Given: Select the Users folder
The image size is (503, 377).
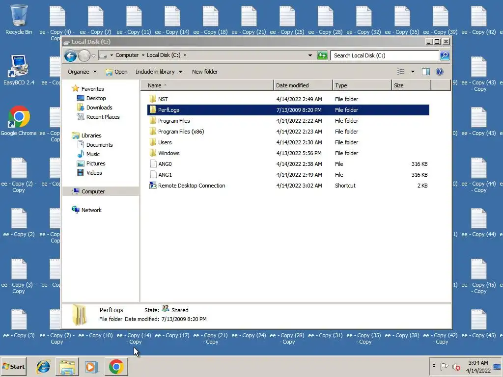Looking at the screenshot, I should click(165, 142).
